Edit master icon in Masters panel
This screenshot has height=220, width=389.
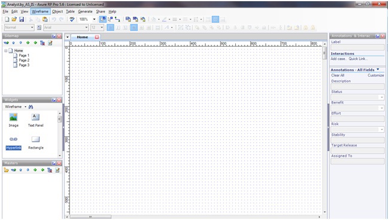[x=57, y=170]
